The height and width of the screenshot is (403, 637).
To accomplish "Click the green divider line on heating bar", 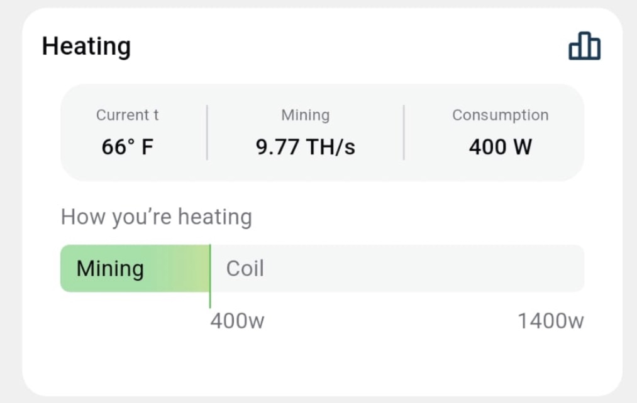I will pos(210,276).
